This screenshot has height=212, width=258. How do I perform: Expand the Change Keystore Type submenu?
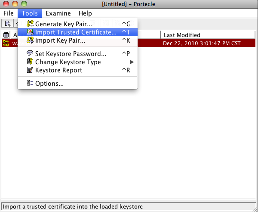(77, 62)
